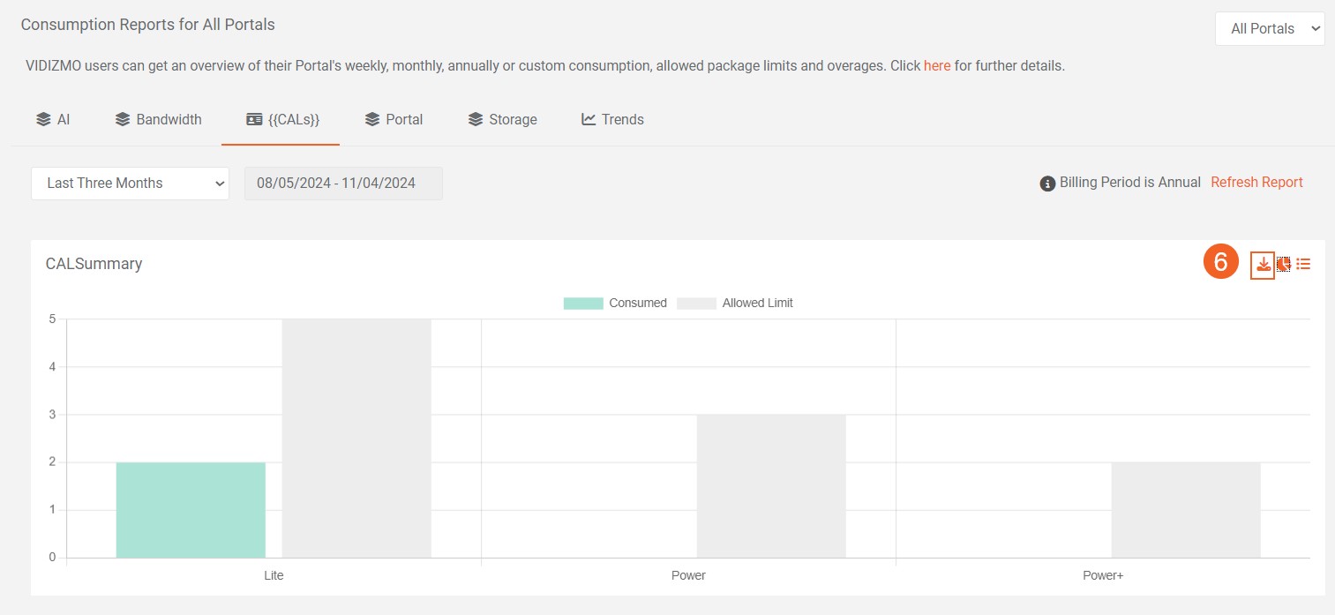Click the Lite Consumed green bar

pyautogui.click(x=191, y=510)
